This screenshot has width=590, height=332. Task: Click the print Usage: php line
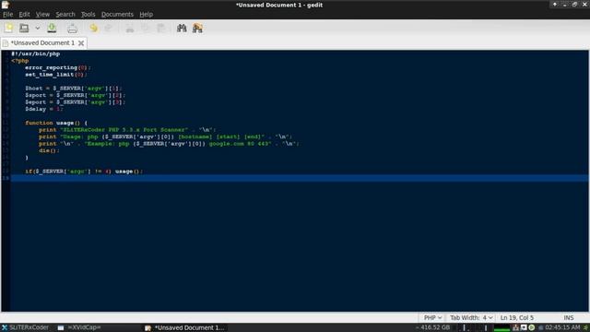(x=165, y=136)
